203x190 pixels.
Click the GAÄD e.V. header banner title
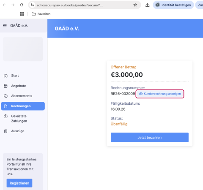pyautogui.click(x=67, y=29)
